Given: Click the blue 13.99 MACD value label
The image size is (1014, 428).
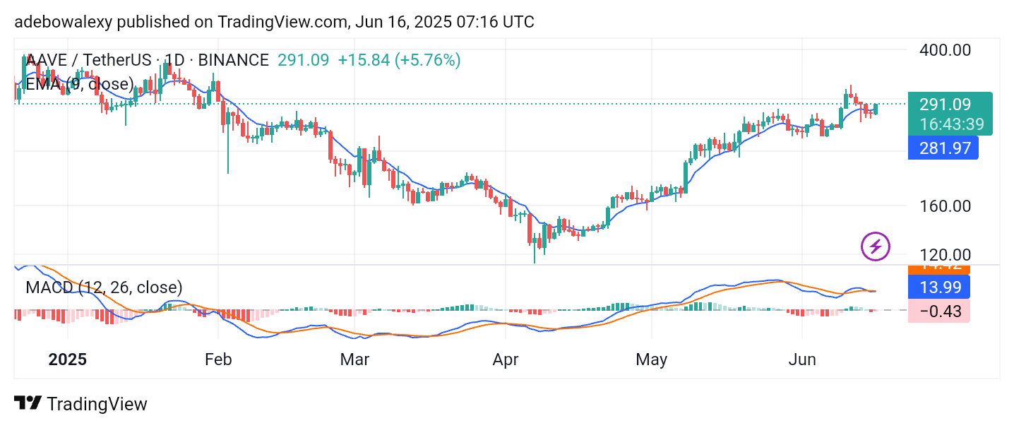Looking at the screenshot, I should click(938, 286).
